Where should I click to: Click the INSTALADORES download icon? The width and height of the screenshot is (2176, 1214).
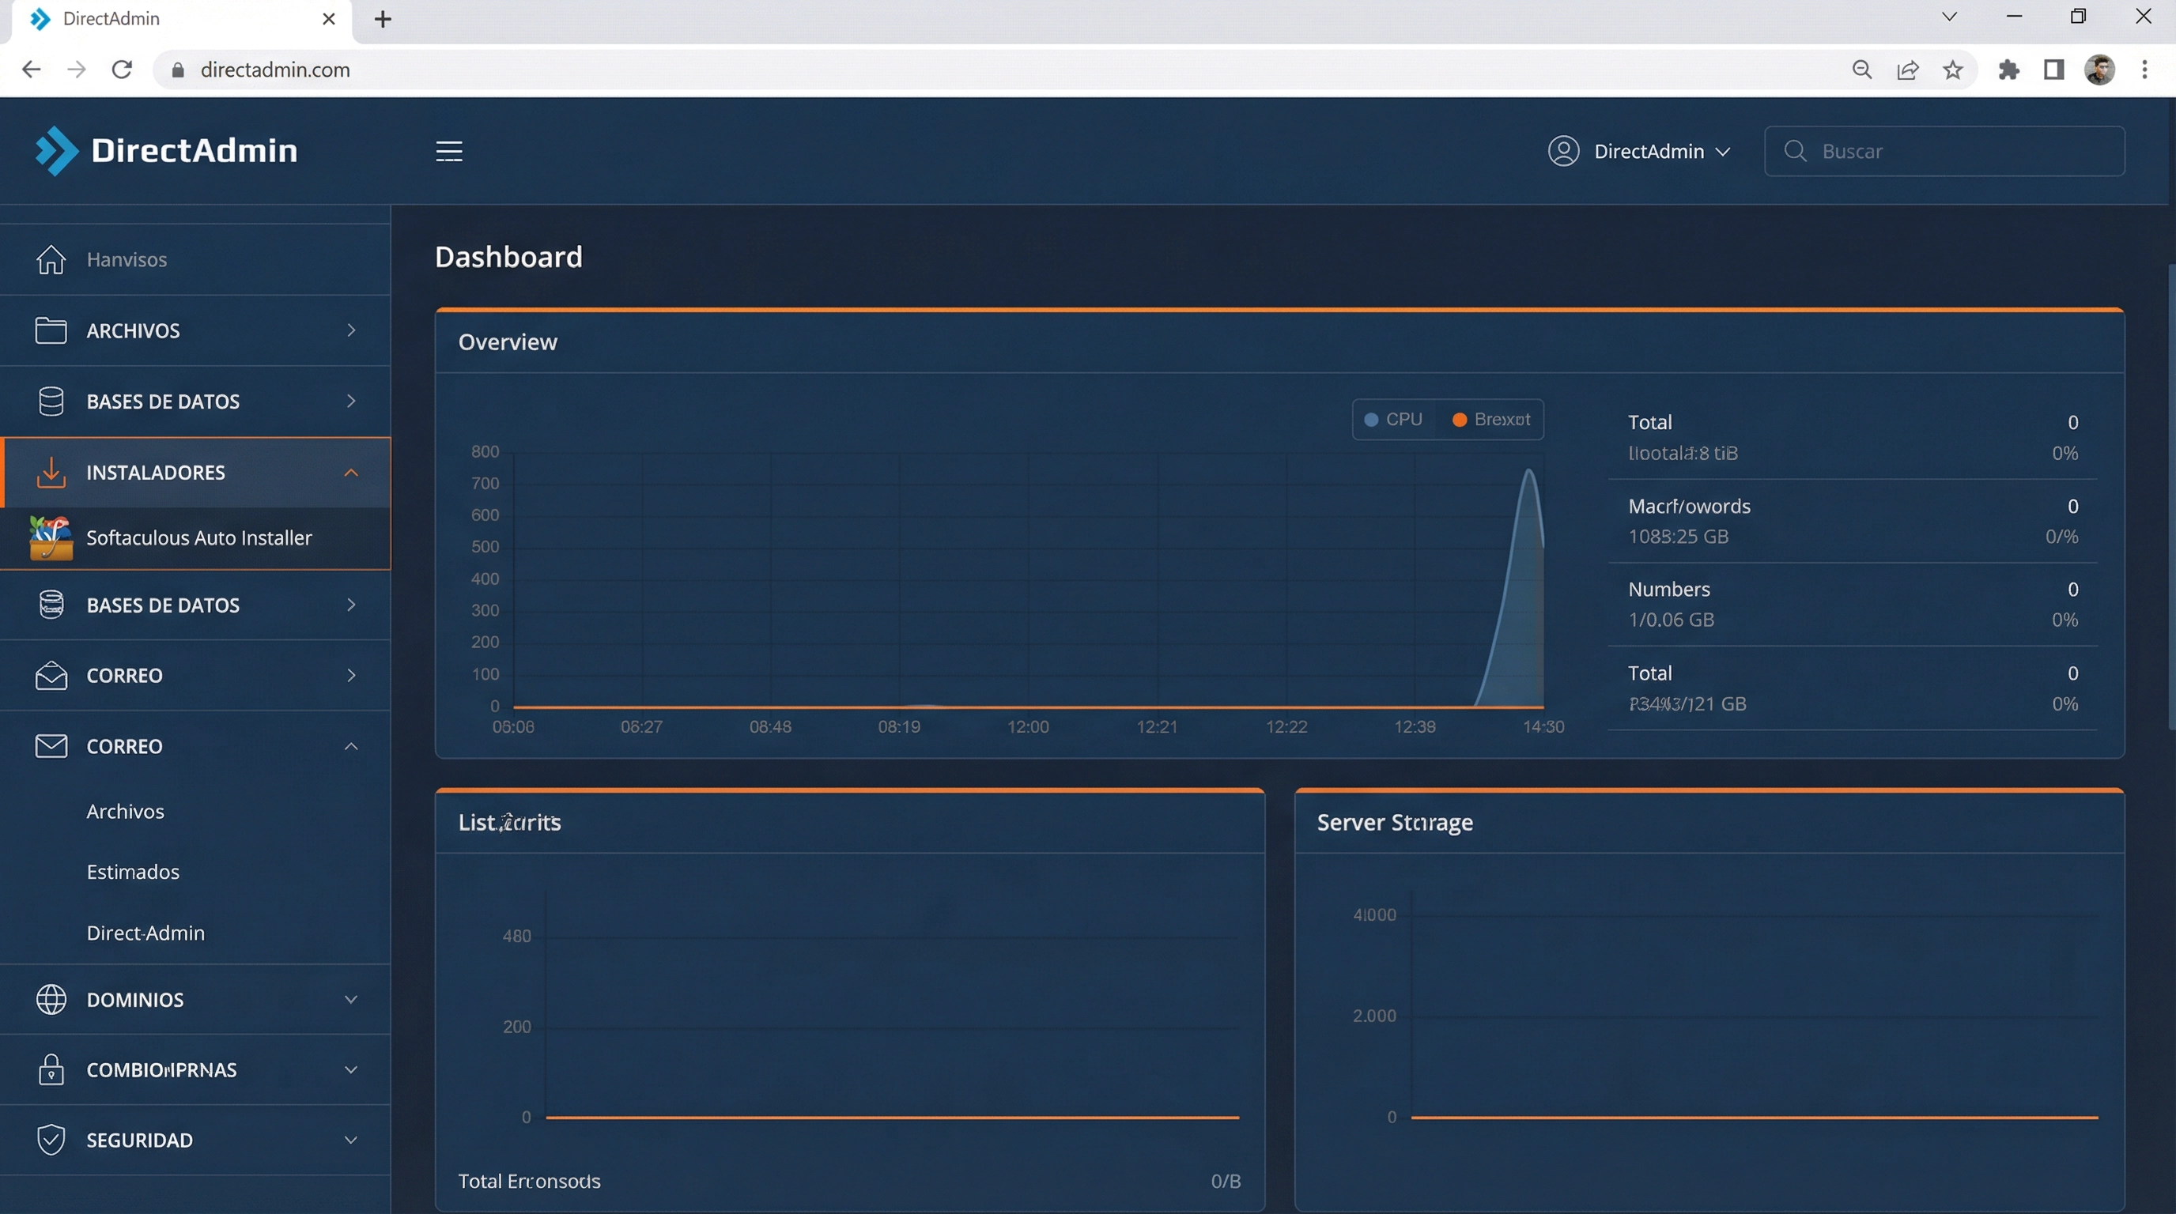[x=51, y=472]
